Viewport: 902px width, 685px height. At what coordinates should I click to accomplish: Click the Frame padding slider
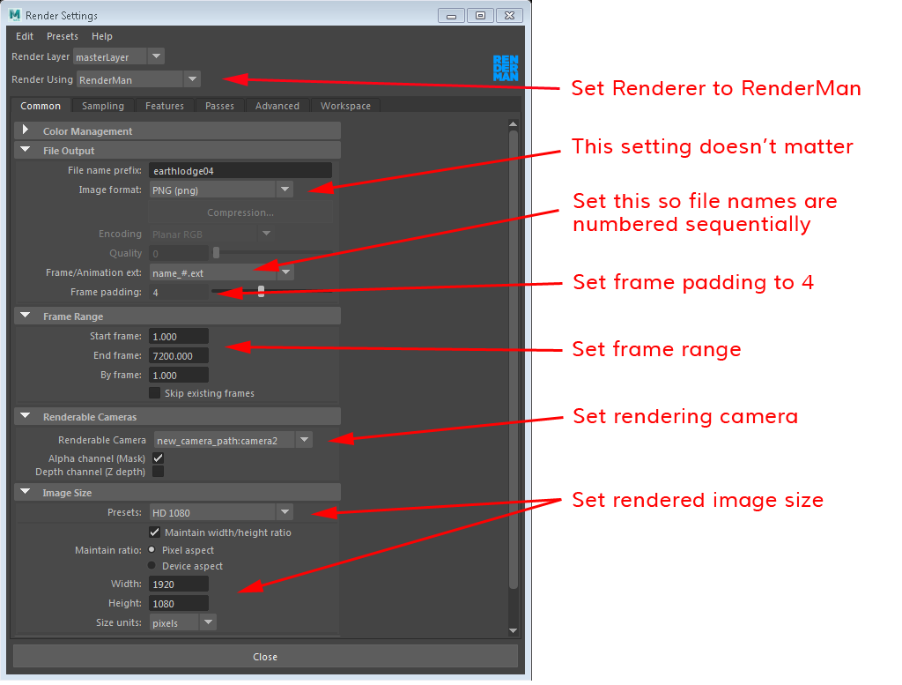pyautogui.click(x=261, y=292)
